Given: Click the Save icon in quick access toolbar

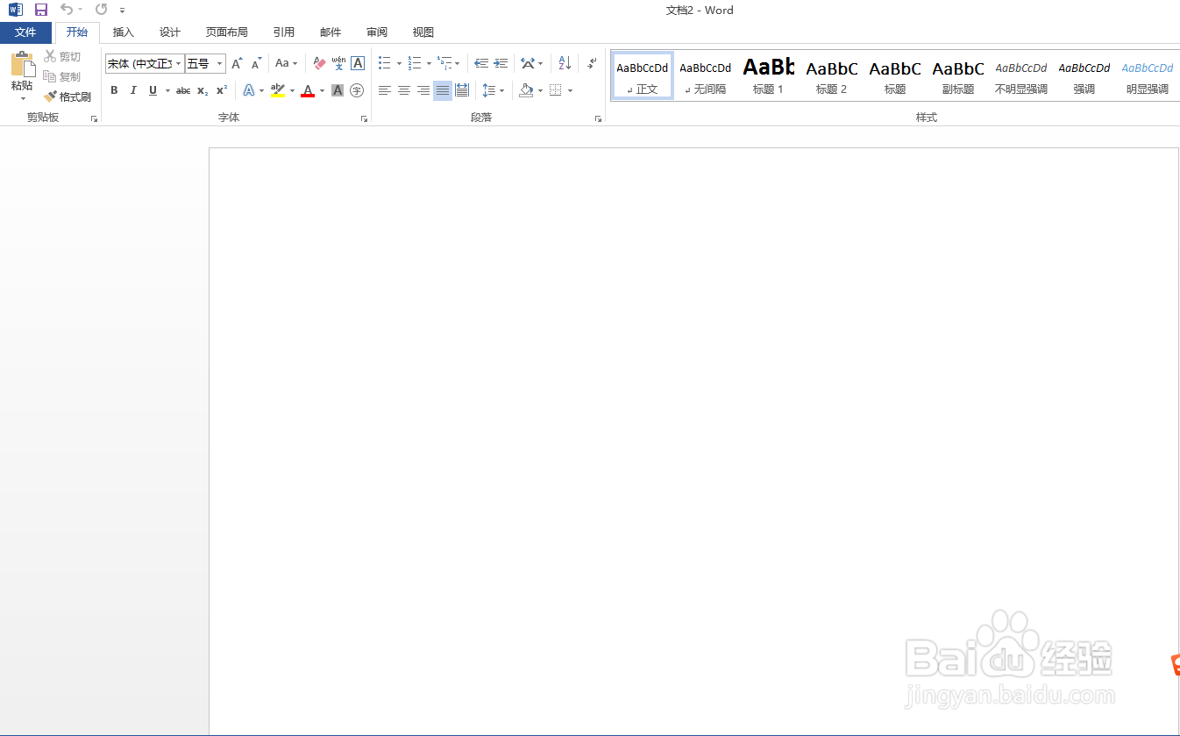Looking at the screenshot, I should tap(40, 10).
